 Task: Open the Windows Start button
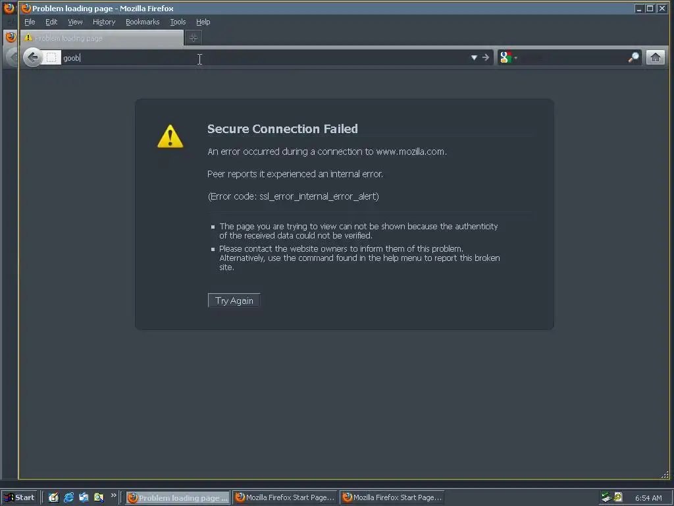(20, 497)
